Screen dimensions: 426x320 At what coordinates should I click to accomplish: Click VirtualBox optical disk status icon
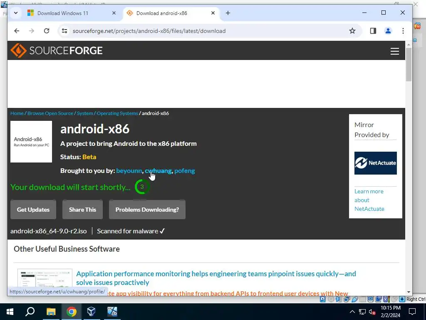[x=331, y=299]
